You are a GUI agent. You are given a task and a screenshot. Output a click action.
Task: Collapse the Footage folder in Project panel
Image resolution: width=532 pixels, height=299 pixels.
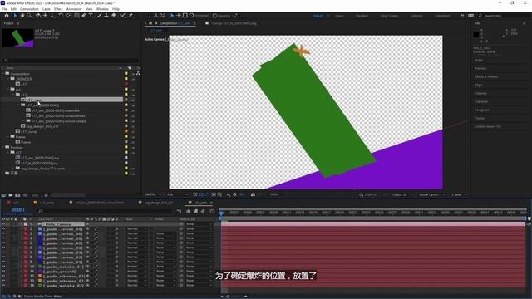pos(2,148)
